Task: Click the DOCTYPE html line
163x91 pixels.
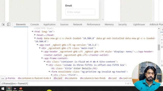Action: (44, 28)
